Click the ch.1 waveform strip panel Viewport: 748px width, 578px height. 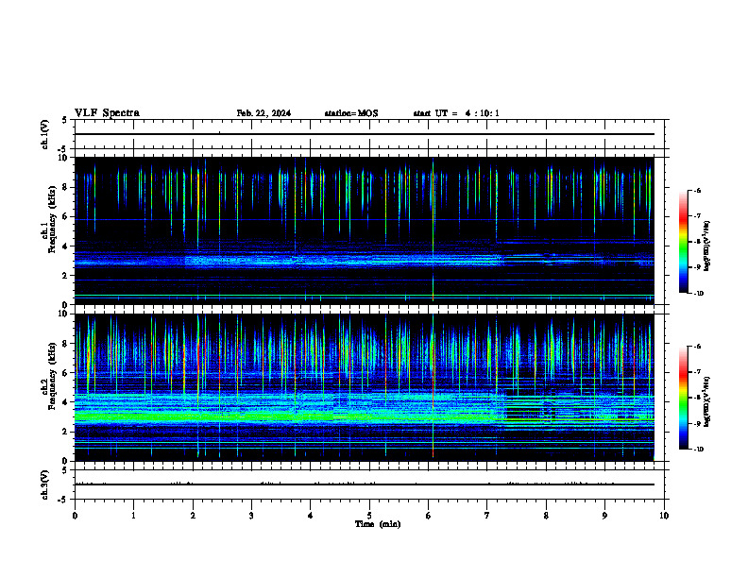click(x=371, y=134)
